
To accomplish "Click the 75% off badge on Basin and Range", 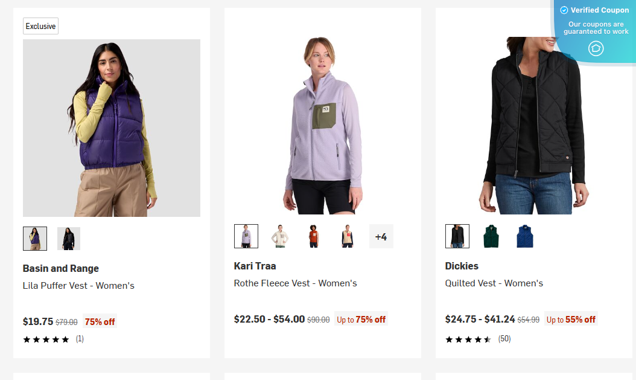I will pos(99,321).
